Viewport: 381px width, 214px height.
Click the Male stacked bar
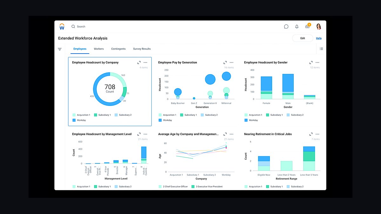click(x=288, y=87)
